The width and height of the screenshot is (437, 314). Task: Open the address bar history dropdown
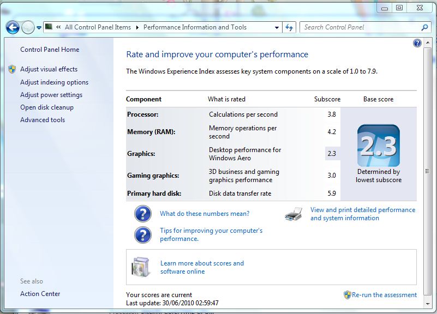(x=277, y=28)
